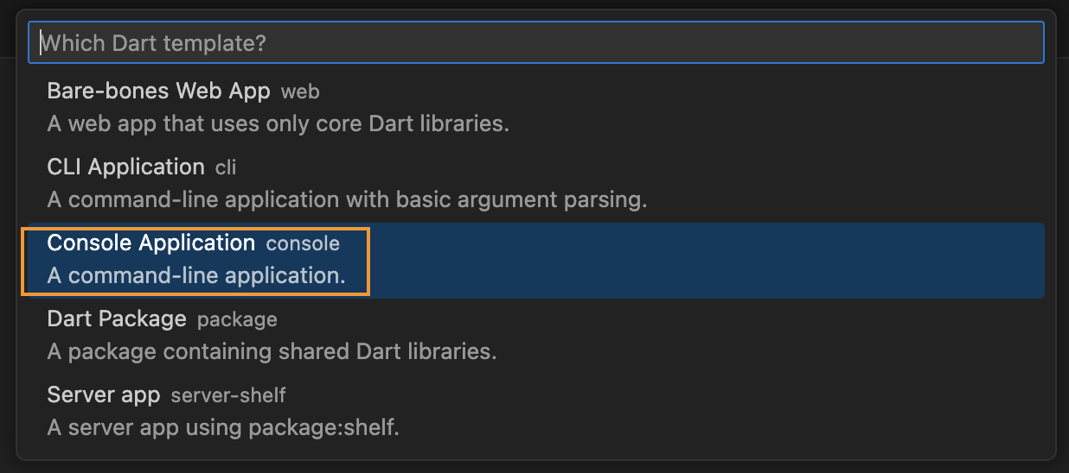Viewport: 1069px width, 473px height.
Task: Click blank space right of Server app row
Action: click(x=692, y=412)
